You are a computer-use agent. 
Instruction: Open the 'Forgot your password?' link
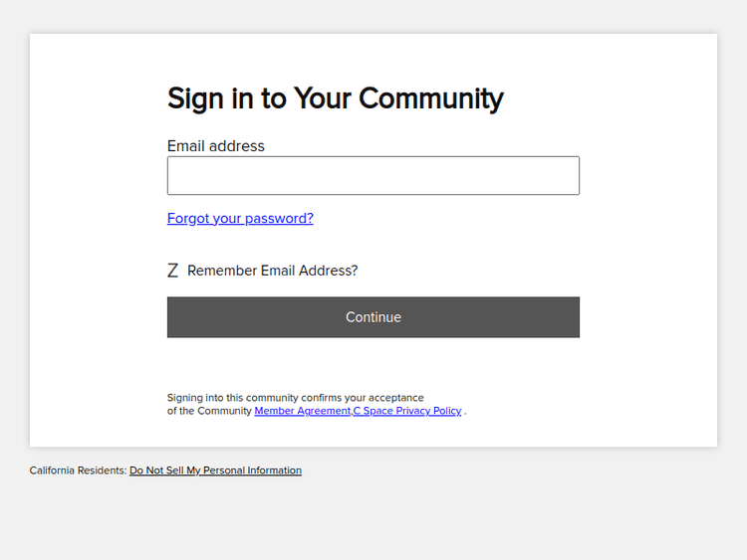click(x=240, y=218)
